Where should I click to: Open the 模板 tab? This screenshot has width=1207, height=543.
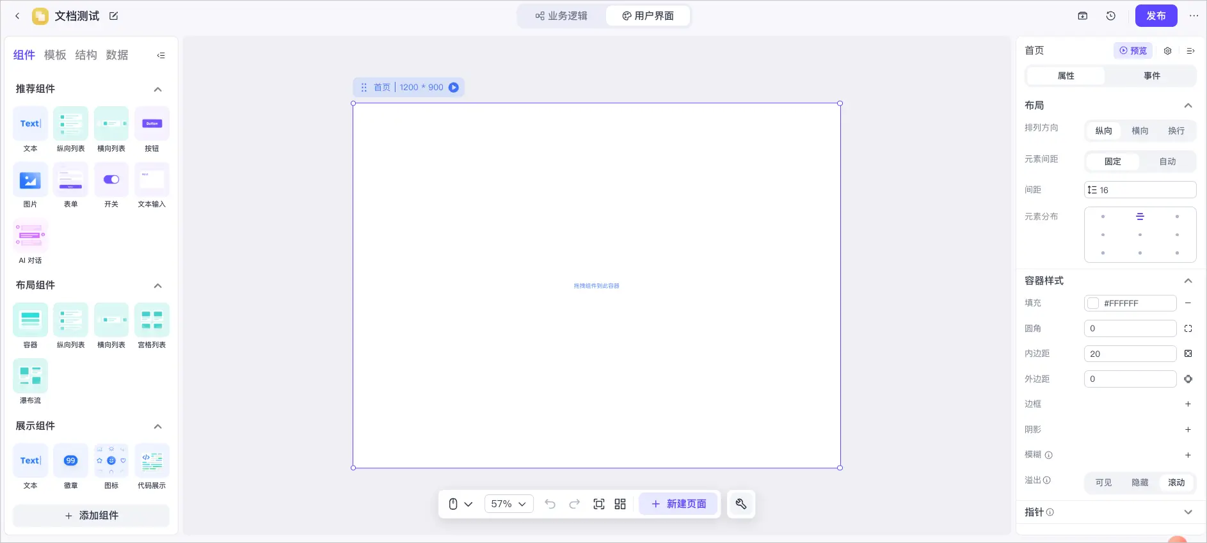click(x=55, y=55)
